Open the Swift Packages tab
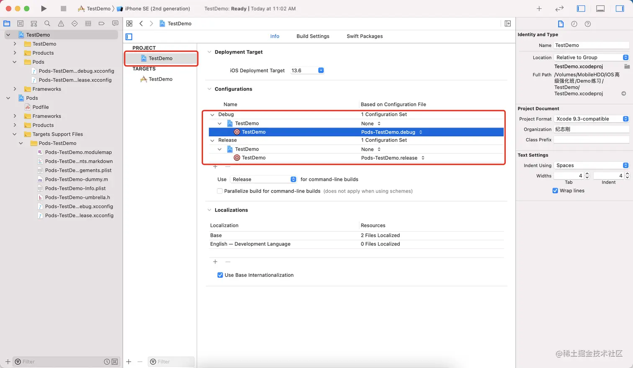This screenshot has height=368, width=633. coord(365,36)
